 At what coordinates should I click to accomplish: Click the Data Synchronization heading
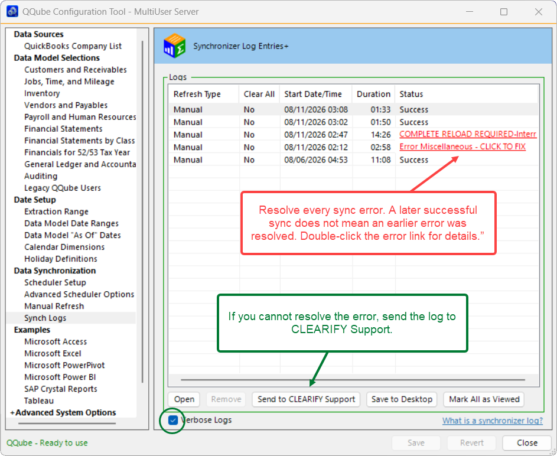point(55,271)
